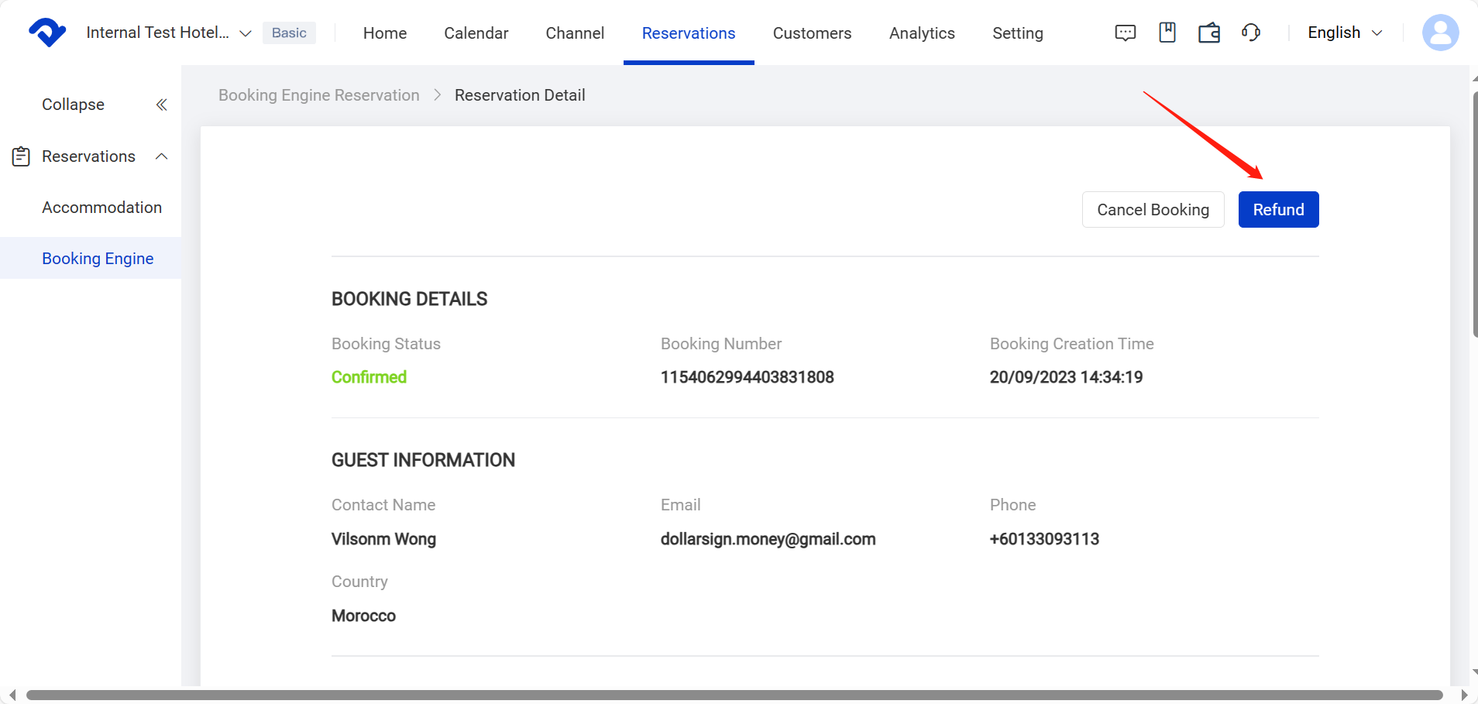Open the bookmark guide icon
1478x704 pixels.
pyautogui.click(x=1167, y=33)
